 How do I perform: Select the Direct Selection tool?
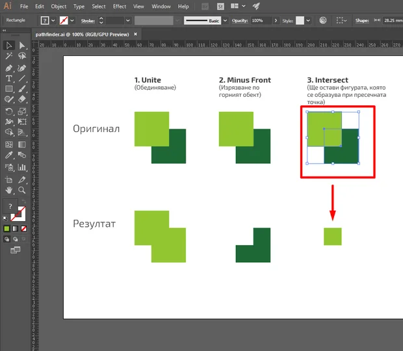coord(22,45)
